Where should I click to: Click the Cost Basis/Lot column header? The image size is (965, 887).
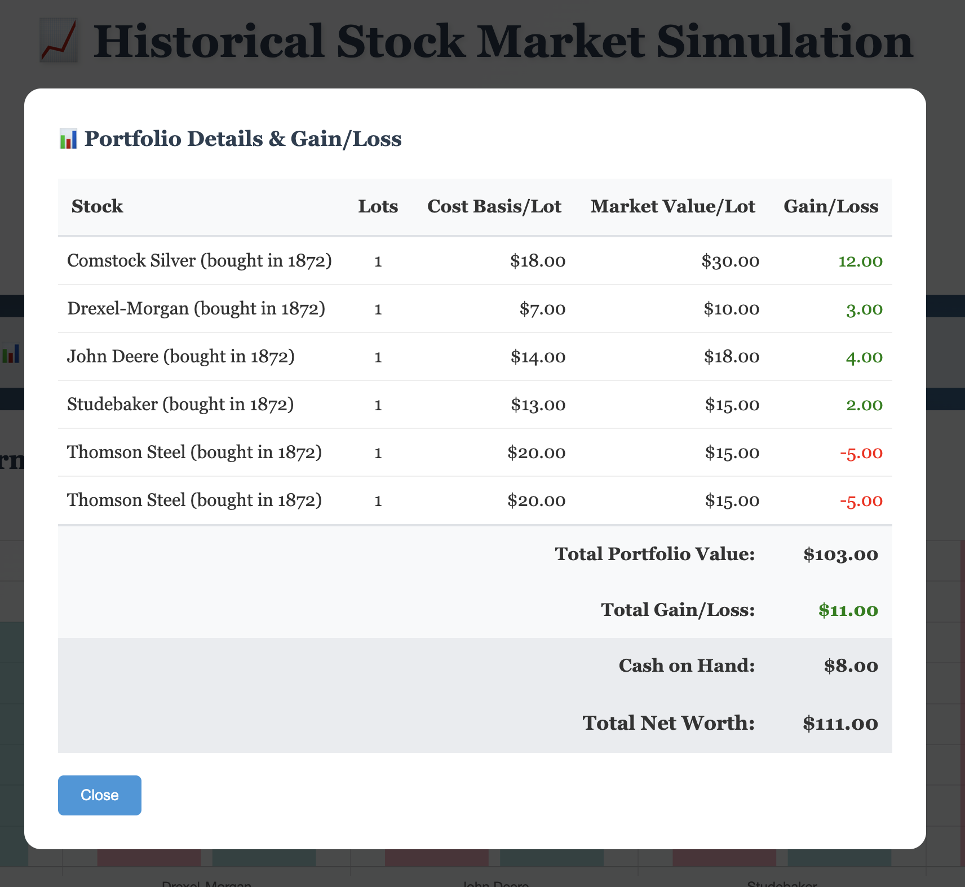coord(494,206)
